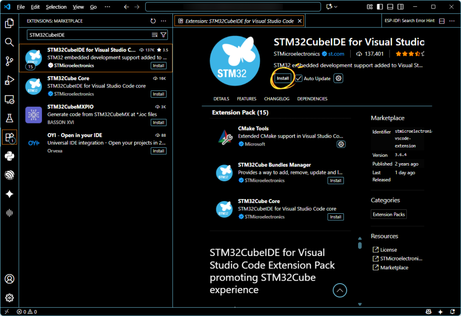461x316 pixels.
Task: Open Views and More Actions in Extensions panel
Action: pyautogui.click(x=164, y=21)
